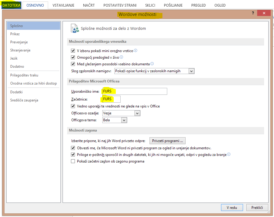
Task: Toggle V izboru pokaži mini orodno vrstico
Action: point(73,51)
